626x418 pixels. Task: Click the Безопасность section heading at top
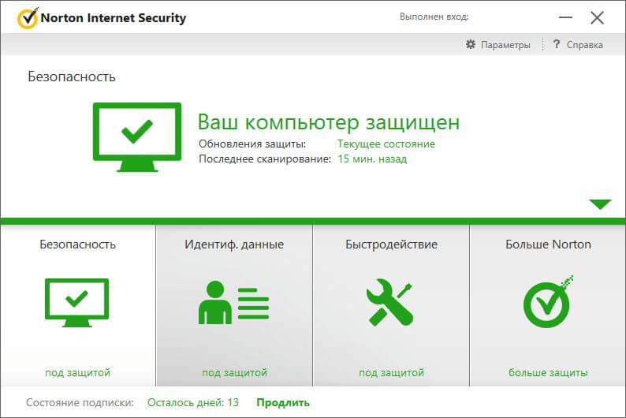72,77
